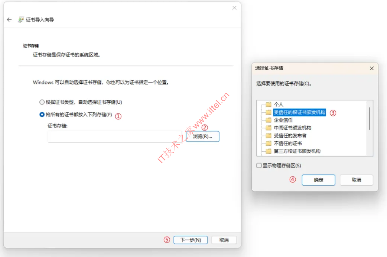387x257 pixels.
Task: Select 将所有的证书都放入下列存储 radio option
Action: coord(42,115)
